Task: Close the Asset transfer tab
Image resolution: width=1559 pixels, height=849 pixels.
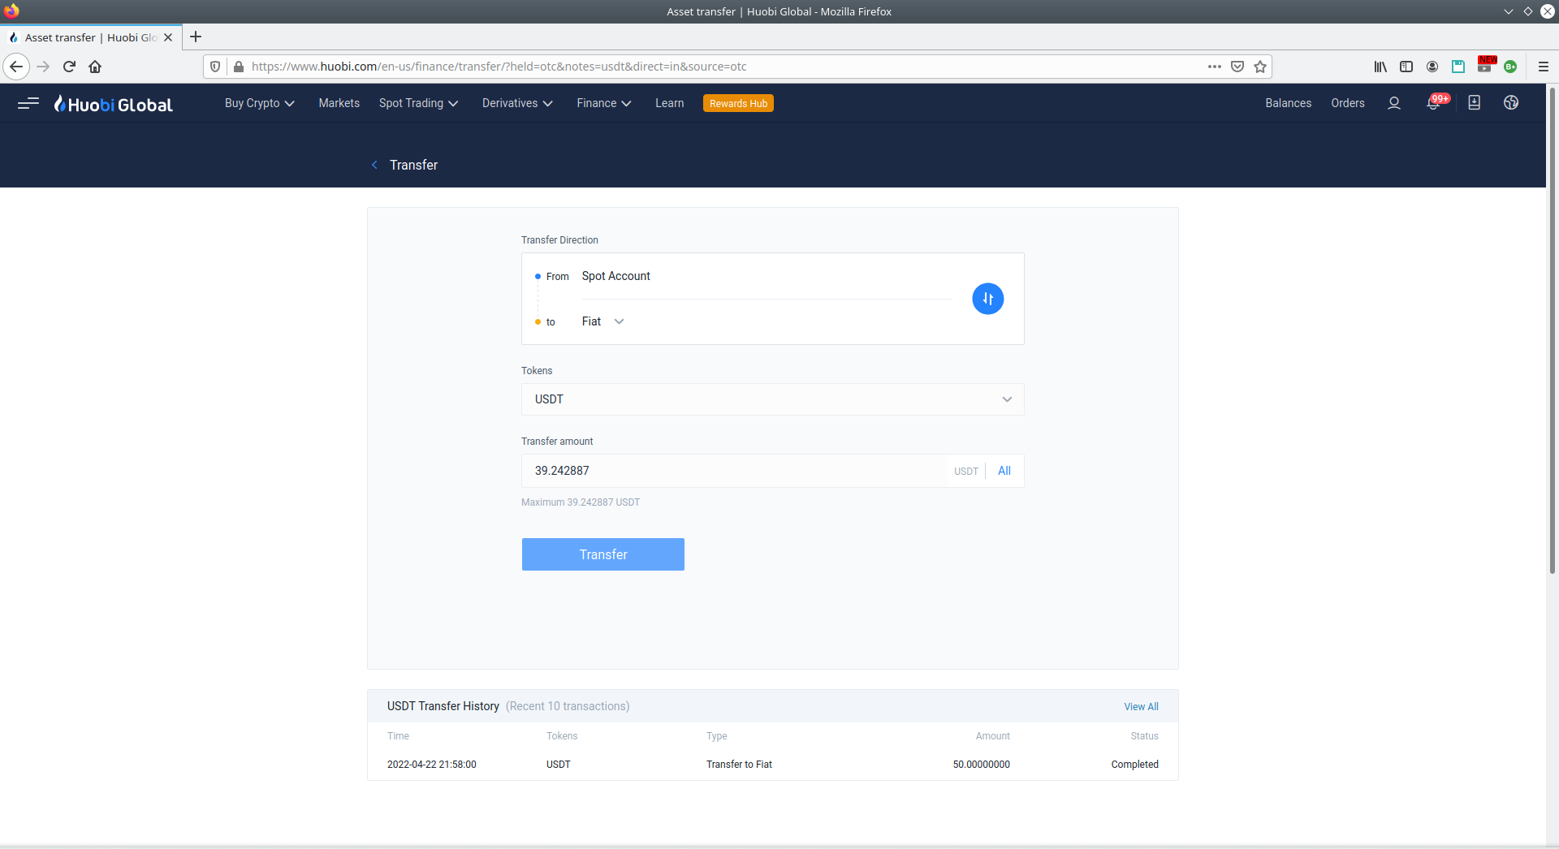Action: tap(168, 37)
